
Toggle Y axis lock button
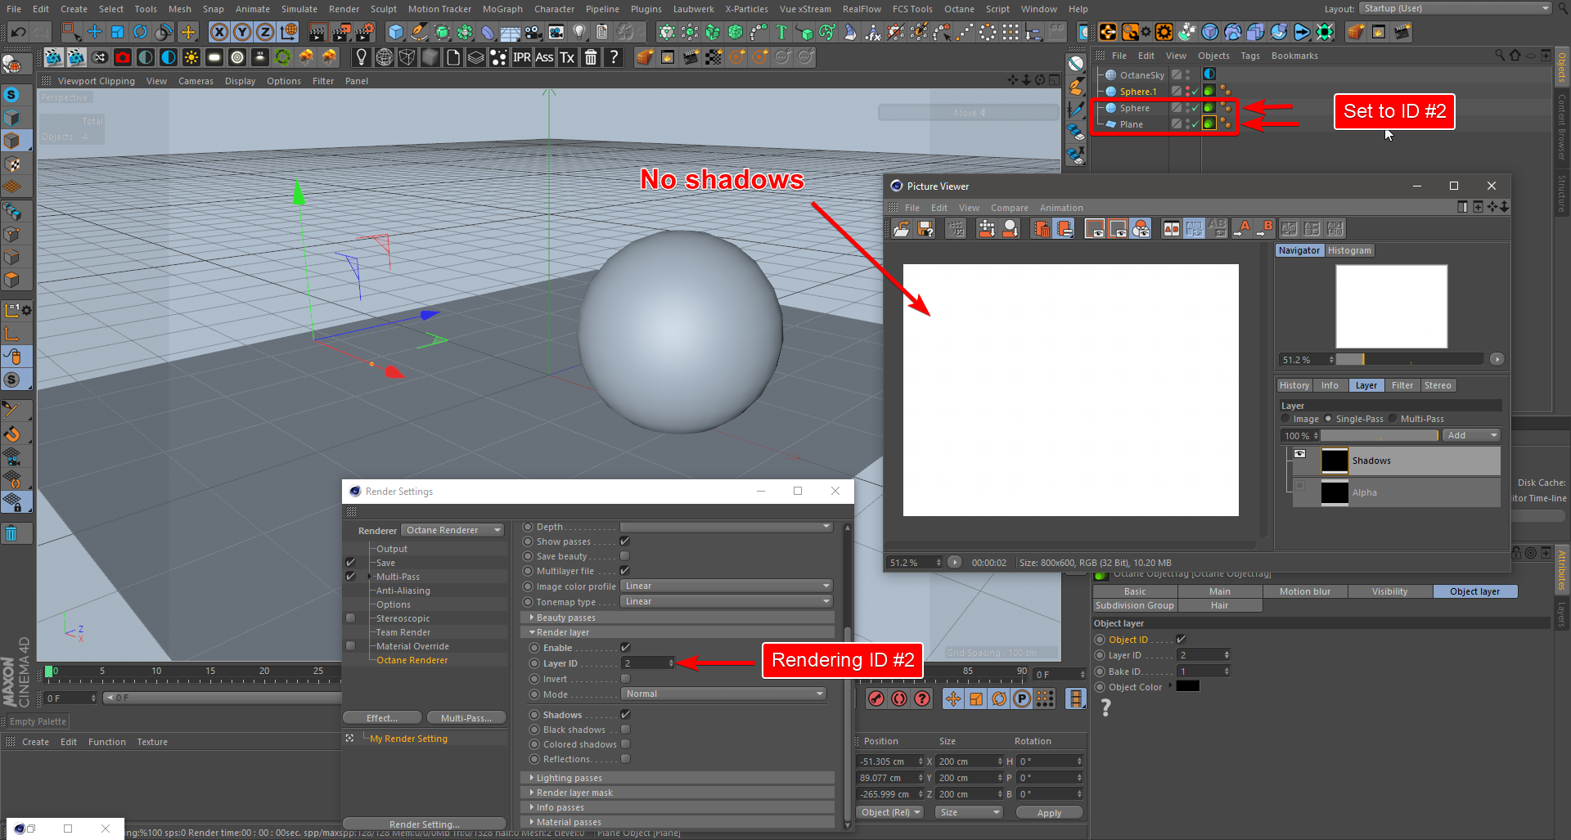tap(242, 33)
